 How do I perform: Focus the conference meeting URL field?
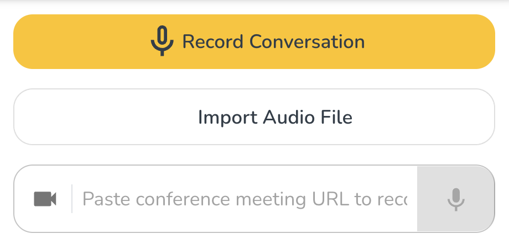tap(245, 199)
